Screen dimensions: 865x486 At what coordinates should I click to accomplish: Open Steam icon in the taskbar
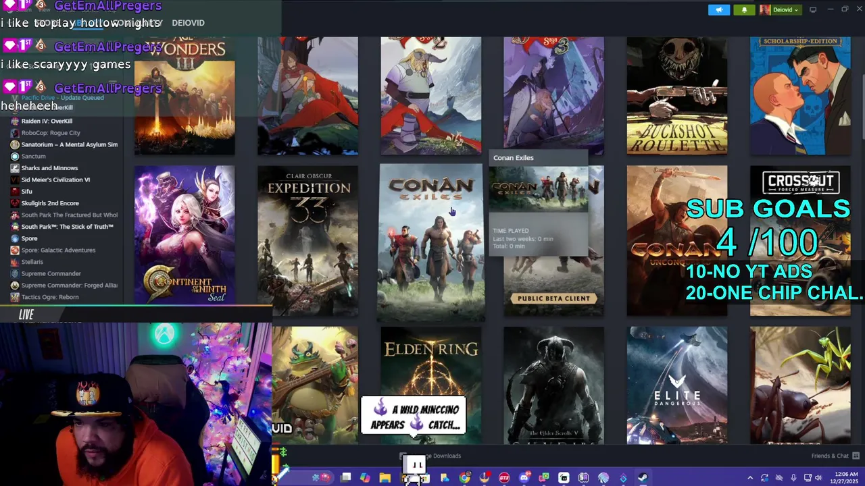[643, 478]
